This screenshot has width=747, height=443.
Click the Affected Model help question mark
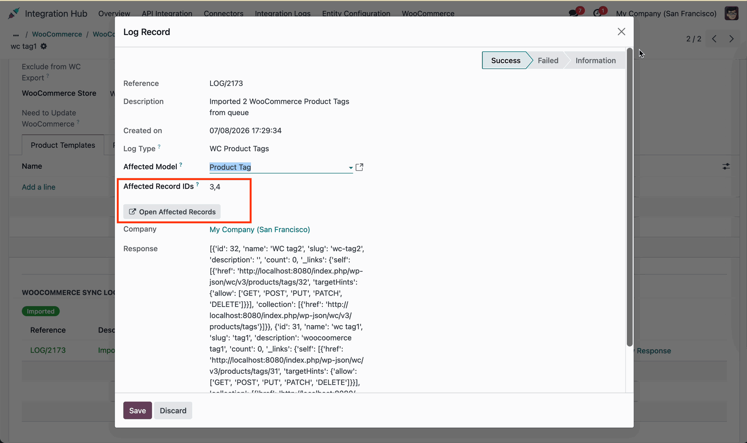(x=181, y=165)
